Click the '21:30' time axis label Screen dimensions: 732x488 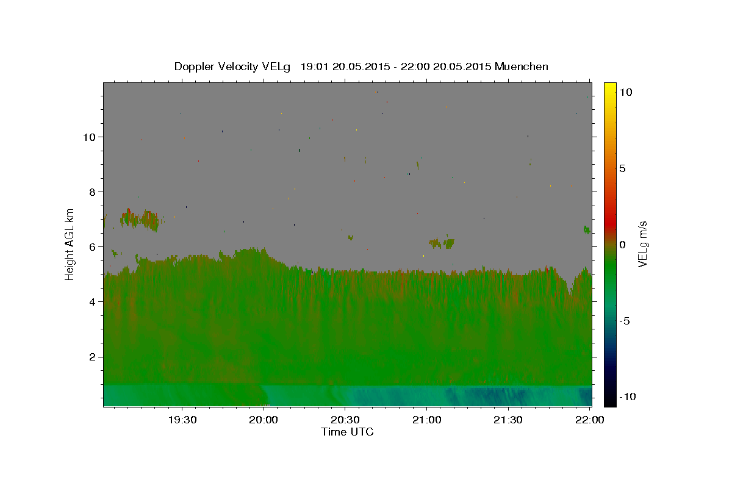click(x=508, y=420)
